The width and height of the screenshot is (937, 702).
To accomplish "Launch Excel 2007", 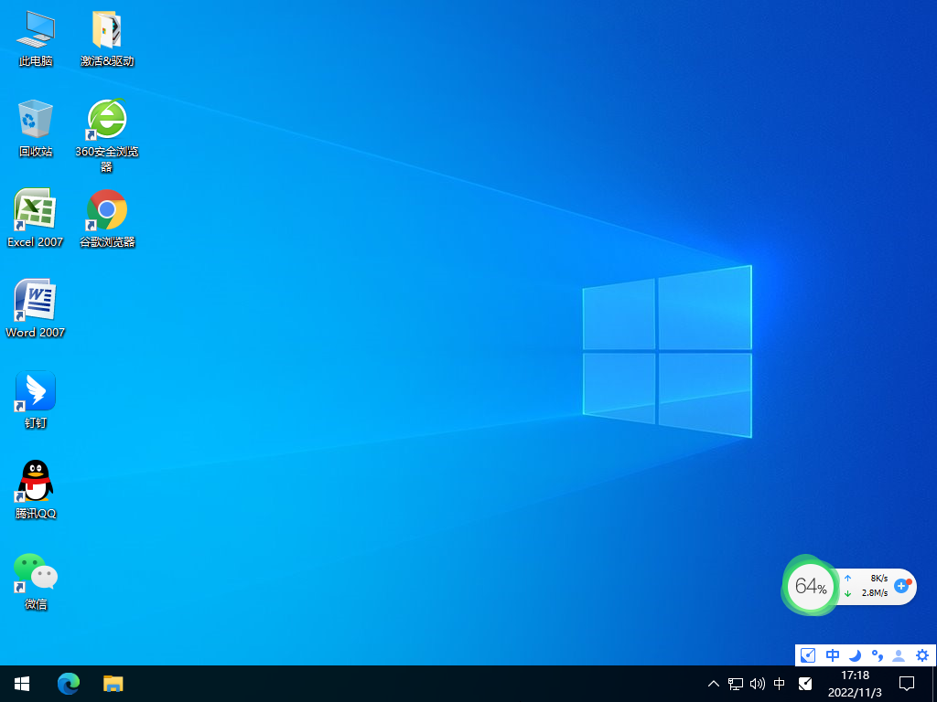I will 35,208.
